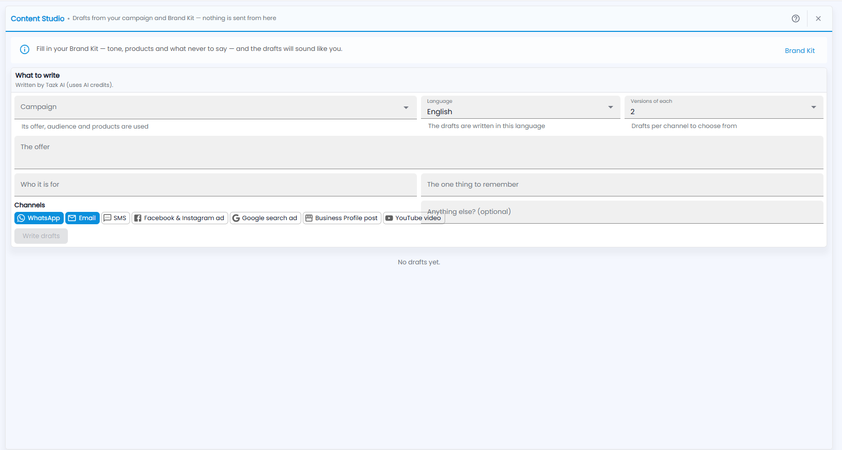Close the Content Studio panel
Screen dimensions: 842x450
[x=818, y=19]
